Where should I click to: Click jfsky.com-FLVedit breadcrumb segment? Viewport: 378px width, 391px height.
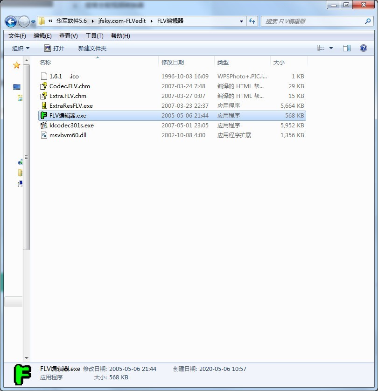[x=122, y=21]
